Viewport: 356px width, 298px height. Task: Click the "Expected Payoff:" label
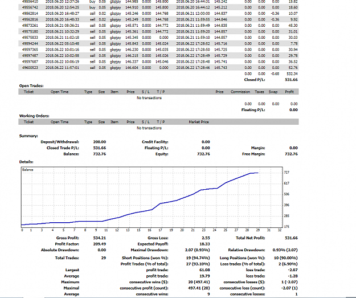(153, 244)
